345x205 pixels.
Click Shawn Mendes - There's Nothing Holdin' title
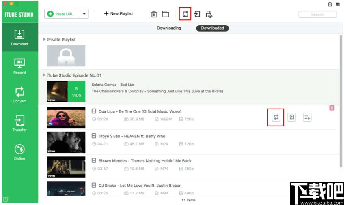click(145, 161)
